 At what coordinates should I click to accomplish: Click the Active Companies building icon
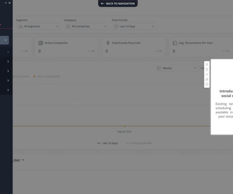(40, 43)
